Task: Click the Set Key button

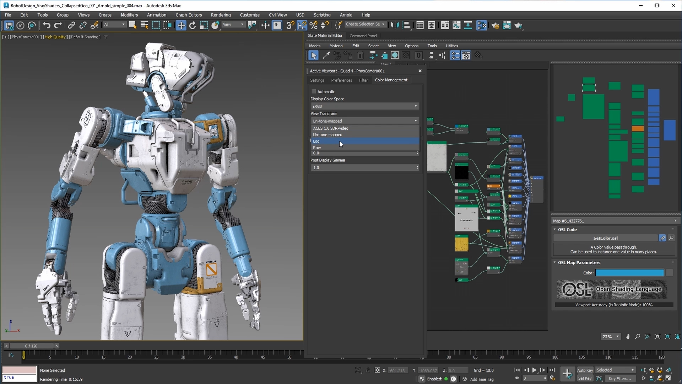Action: click(x=585, y=378)
